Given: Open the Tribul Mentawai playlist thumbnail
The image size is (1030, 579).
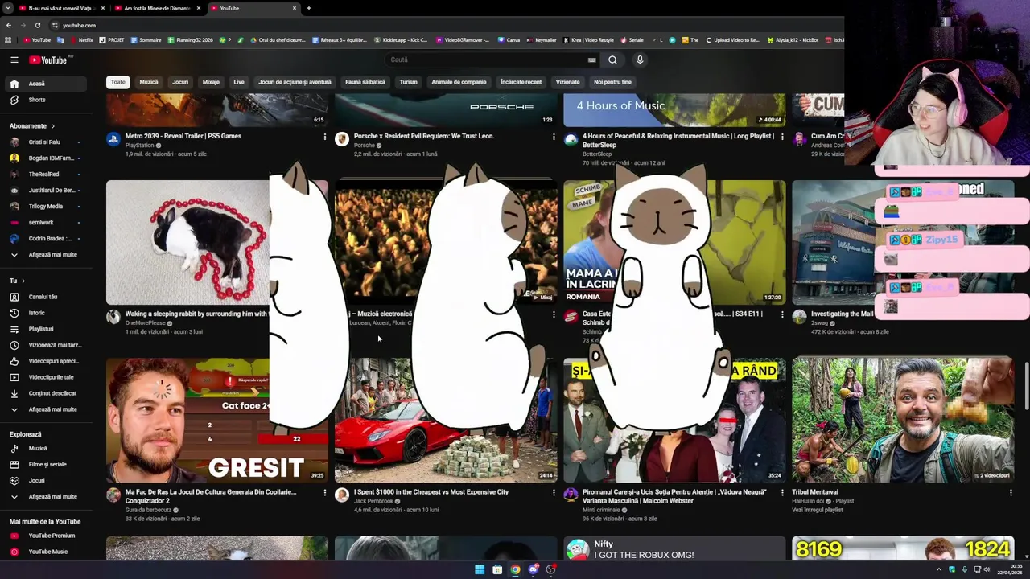Looking at the screenshot, I should coord(903,420).
